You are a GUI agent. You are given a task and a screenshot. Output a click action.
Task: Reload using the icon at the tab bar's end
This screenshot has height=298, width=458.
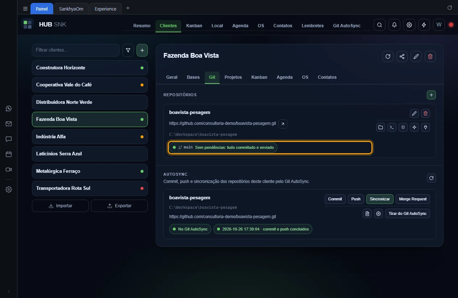click(x=450, y=8)
